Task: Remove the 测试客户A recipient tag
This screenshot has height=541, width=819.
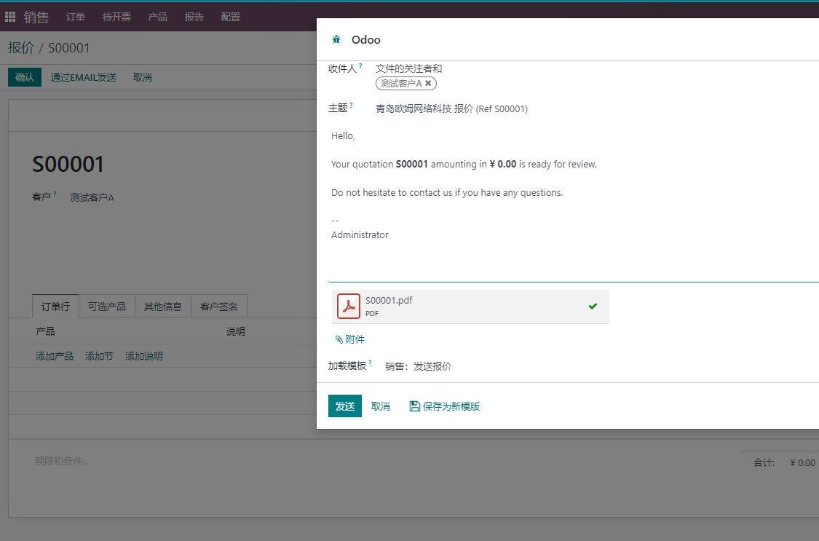Action: tap(428, 83)
